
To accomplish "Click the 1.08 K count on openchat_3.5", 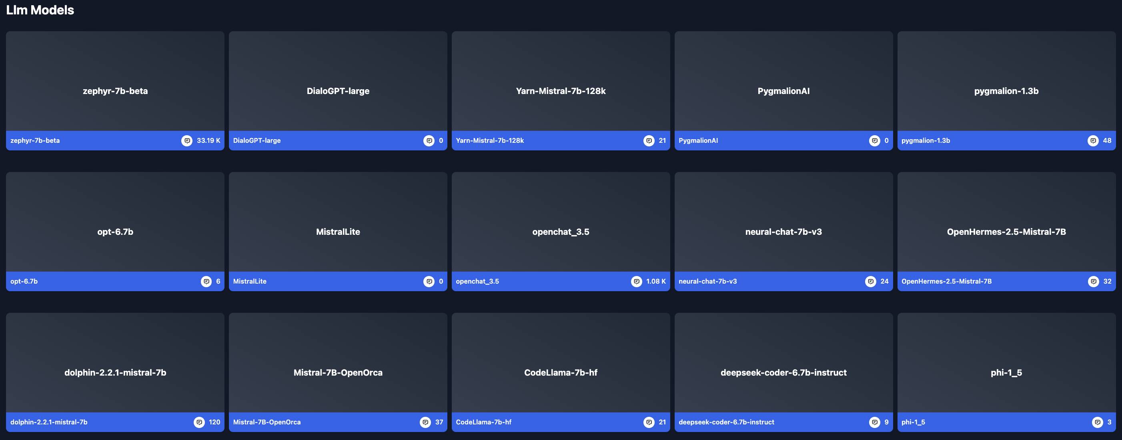I will 656,282.
